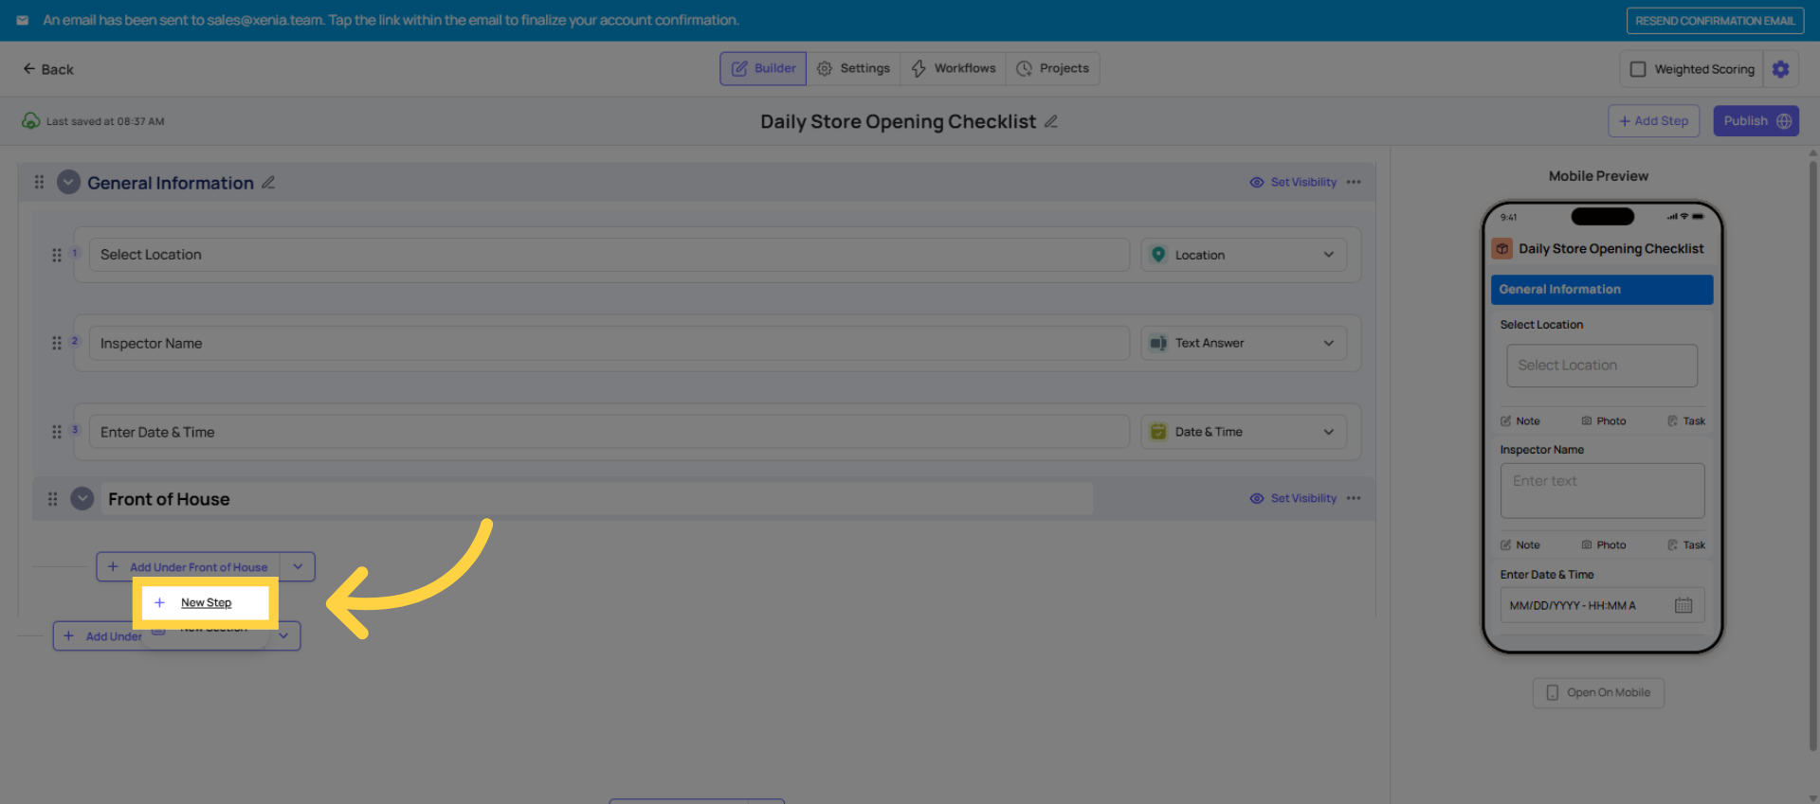
Task: Click the Enter text field in mobile preview
Action: (1602, 491)
